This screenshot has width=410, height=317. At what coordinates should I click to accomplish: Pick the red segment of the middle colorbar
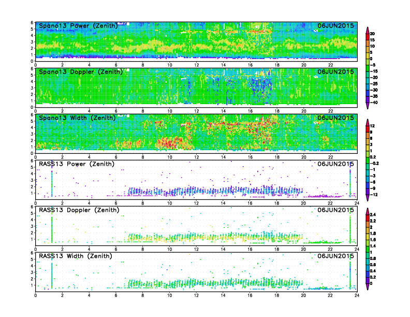click(368, 129)
